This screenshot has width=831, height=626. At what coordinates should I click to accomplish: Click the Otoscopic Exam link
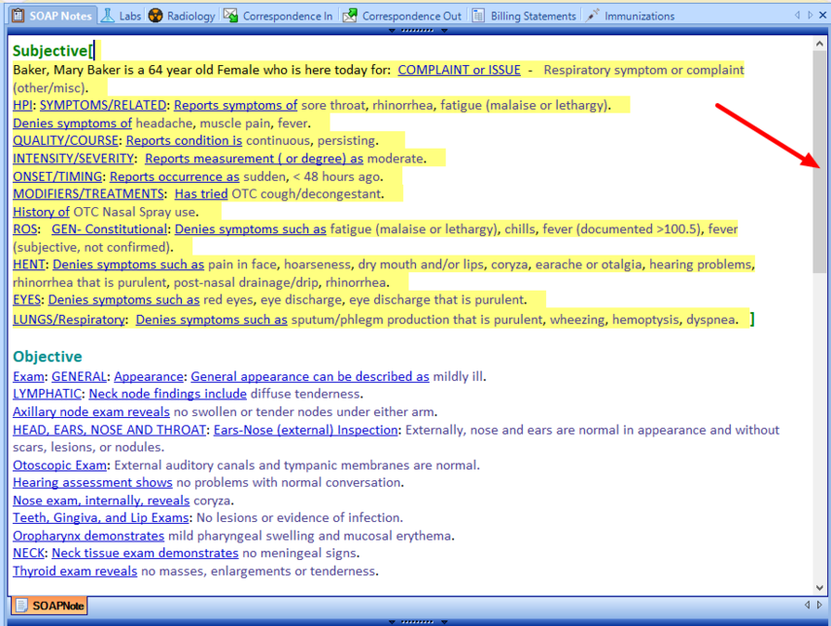click(x=59, y=465)
